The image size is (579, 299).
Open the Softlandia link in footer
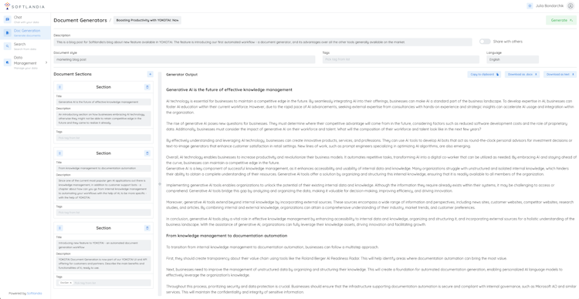(x=34, y=294)
